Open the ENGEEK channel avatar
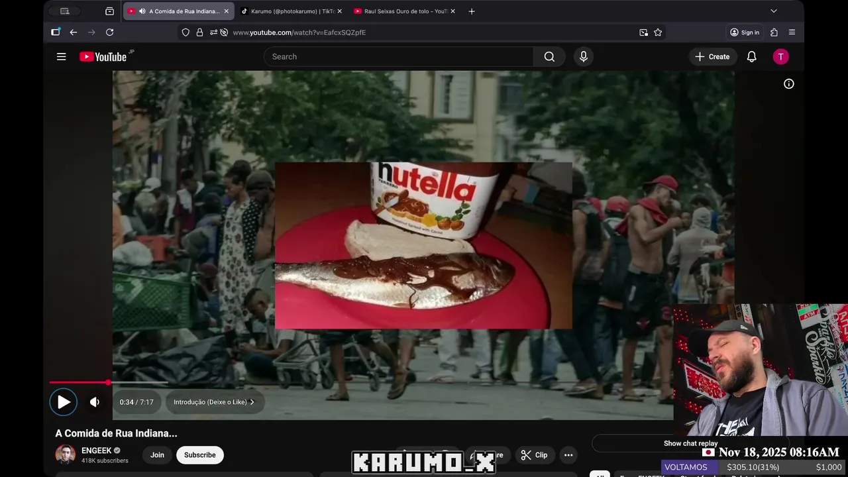The height and width of the screenshot is (477, 848). tap(65, 455)
